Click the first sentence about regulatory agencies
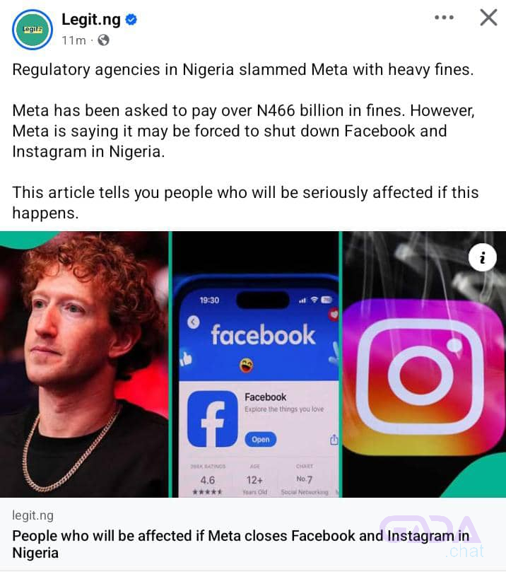This screenshot has width=506, height=579. (243, 70)
